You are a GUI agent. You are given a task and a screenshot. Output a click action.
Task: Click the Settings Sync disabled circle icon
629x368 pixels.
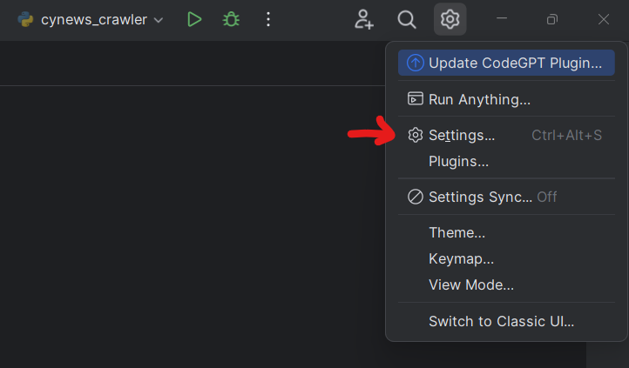point(416,197)
